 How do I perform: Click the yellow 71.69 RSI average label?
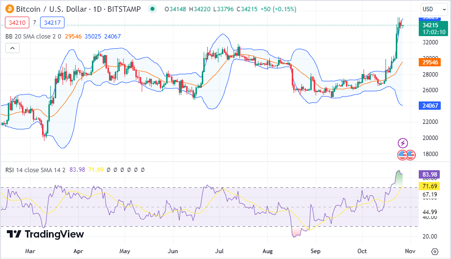tap(430, 186)
